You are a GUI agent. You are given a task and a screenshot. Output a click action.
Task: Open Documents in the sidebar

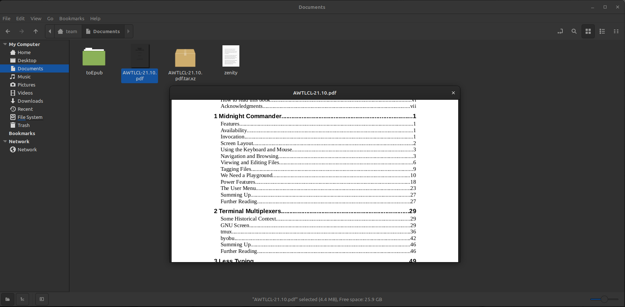35,68
